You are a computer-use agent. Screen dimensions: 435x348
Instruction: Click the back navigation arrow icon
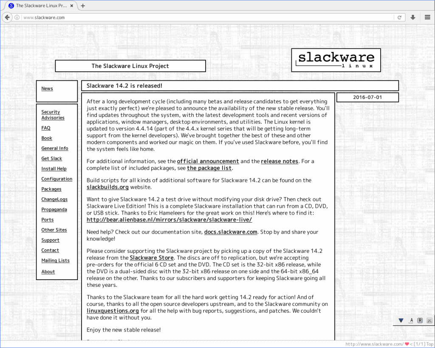(x=7, y=17)
